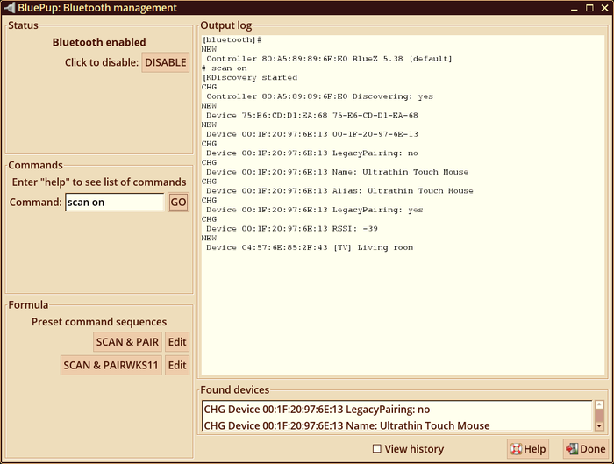The image size is (614, 464).
Task: Click Found devices scrollbar down arrow
Action: pos(599,426)
